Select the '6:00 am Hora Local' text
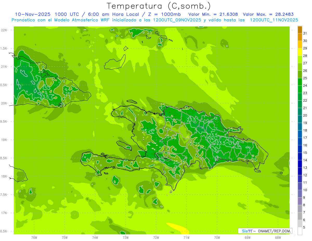This screenshot has width=312, height=241. 114,14
